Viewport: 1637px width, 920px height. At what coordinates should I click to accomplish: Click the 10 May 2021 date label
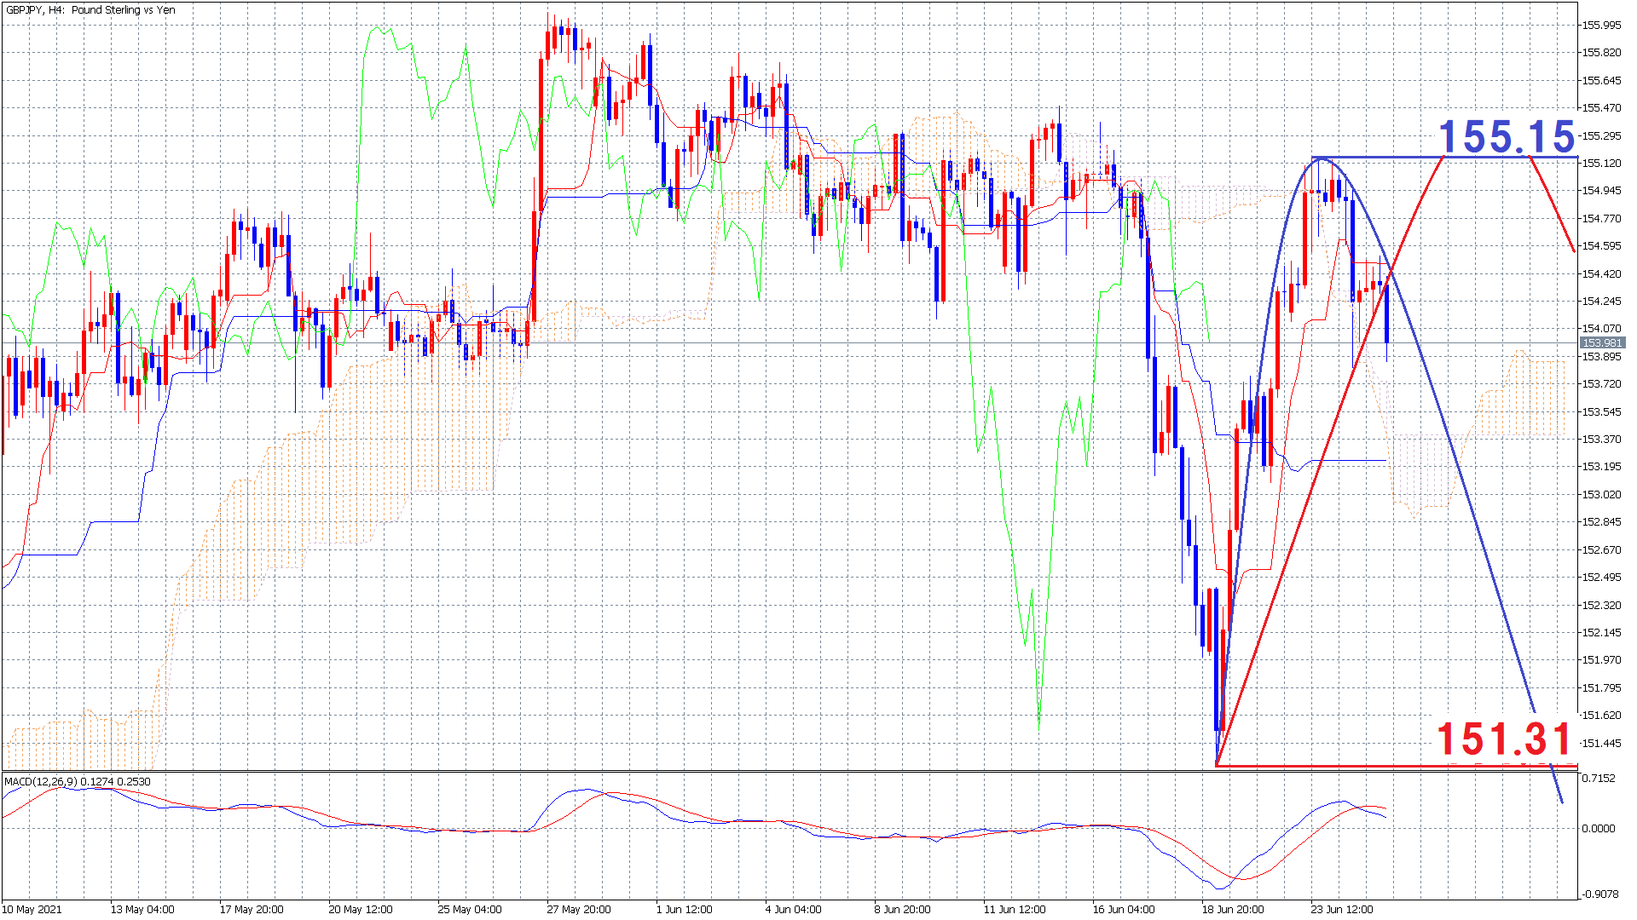click(32, 909)
